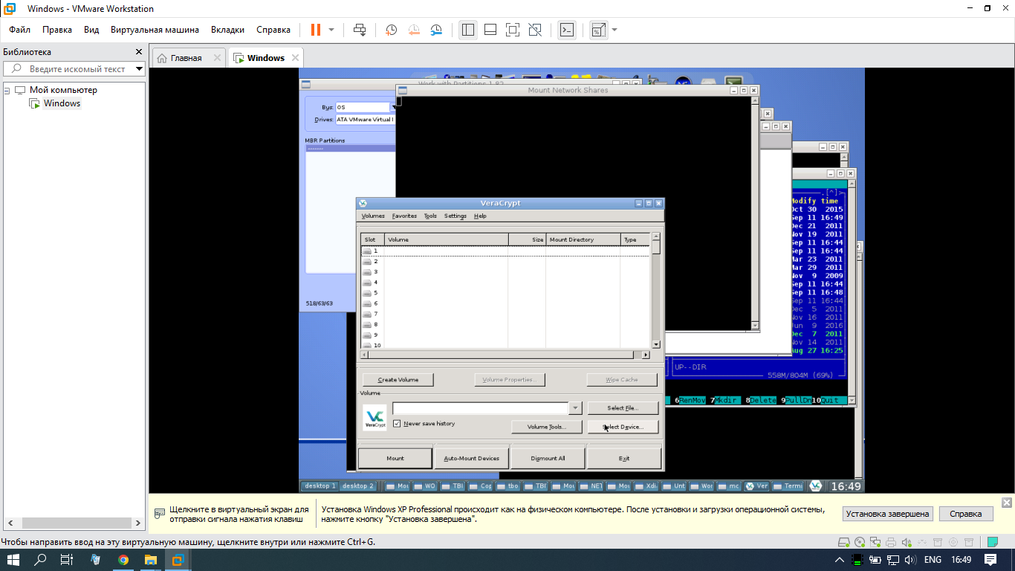Toggle the thumbnail bar view icon

[490, 30]
